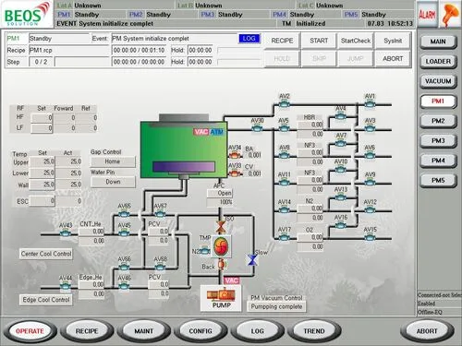
Task: Click the Gap Control Home button
Action: tap(113, 161)
